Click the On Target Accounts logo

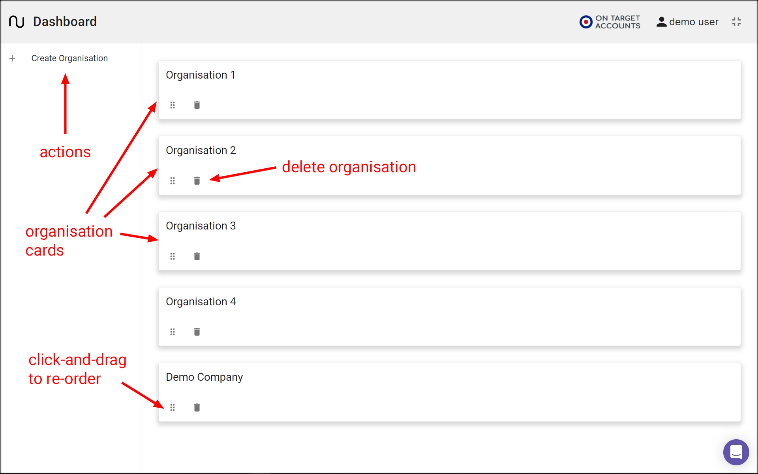(610, 22)
